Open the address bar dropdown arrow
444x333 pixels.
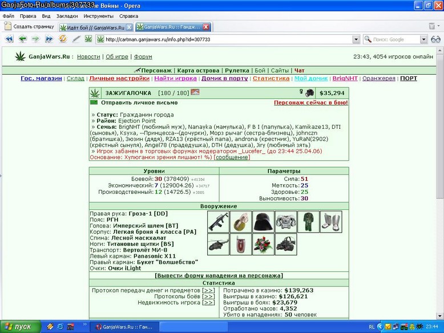tap(356, 39)
